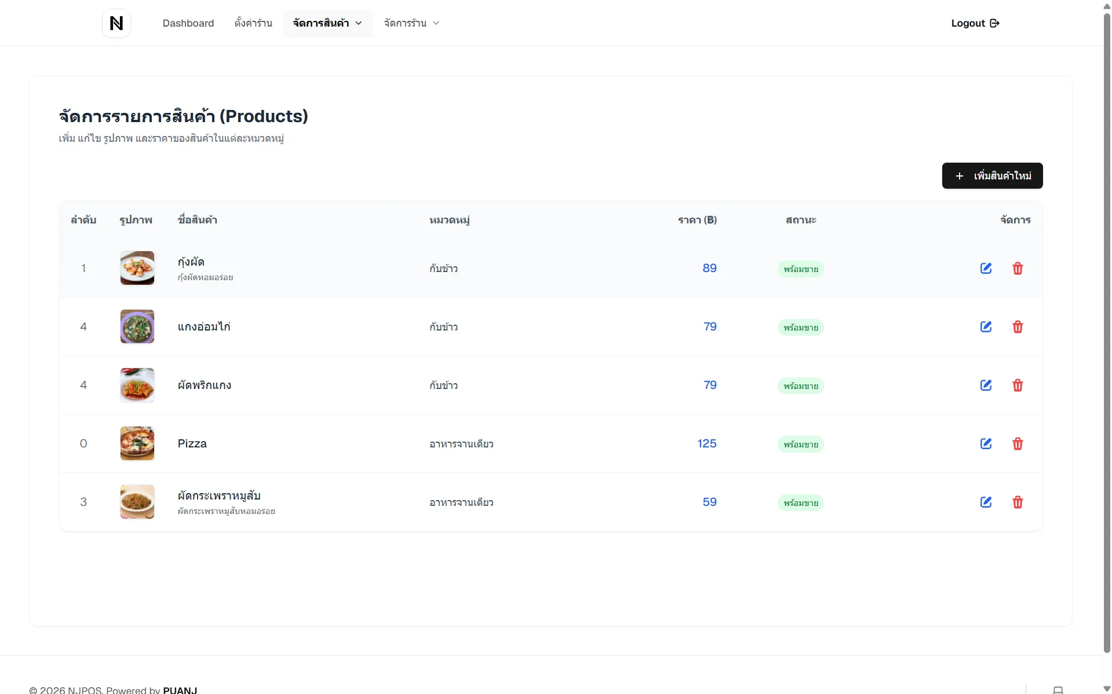Click the ลำดับ column header
The image size is (1112, 694).
click(x=83, y=220)
